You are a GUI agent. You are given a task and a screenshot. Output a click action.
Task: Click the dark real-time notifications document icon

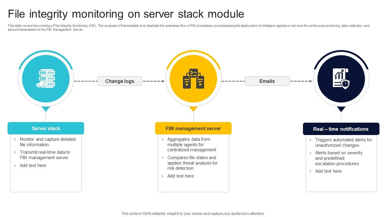[x=341, y=78]
